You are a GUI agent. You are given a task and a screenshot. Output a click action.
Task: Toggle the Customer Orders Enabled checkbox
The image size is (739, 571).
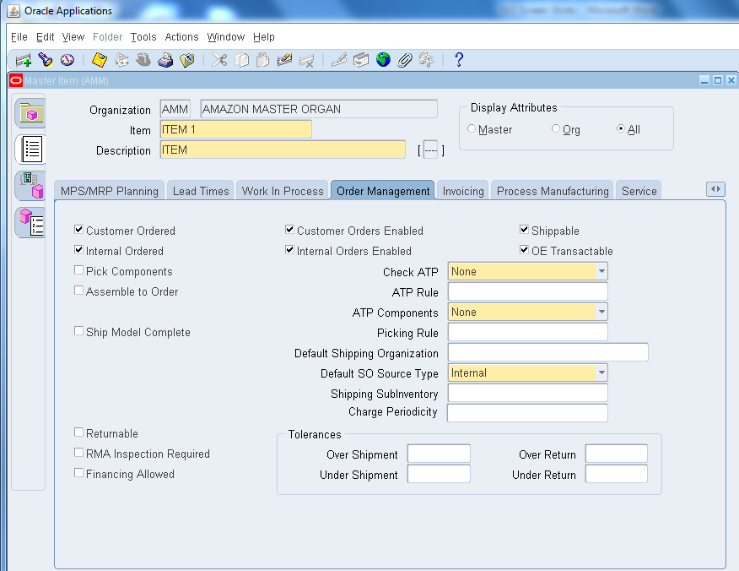pos(290,230)
